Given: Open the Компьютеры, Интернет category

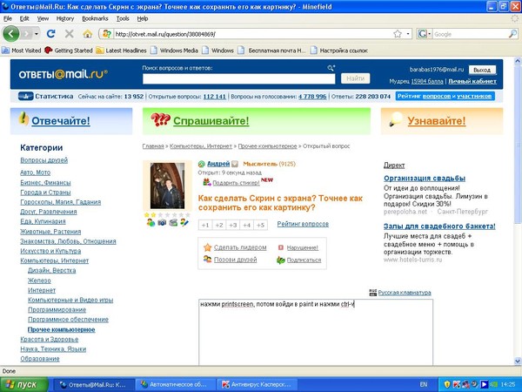Looking at the screenshot, I should (x=54, y=260).
